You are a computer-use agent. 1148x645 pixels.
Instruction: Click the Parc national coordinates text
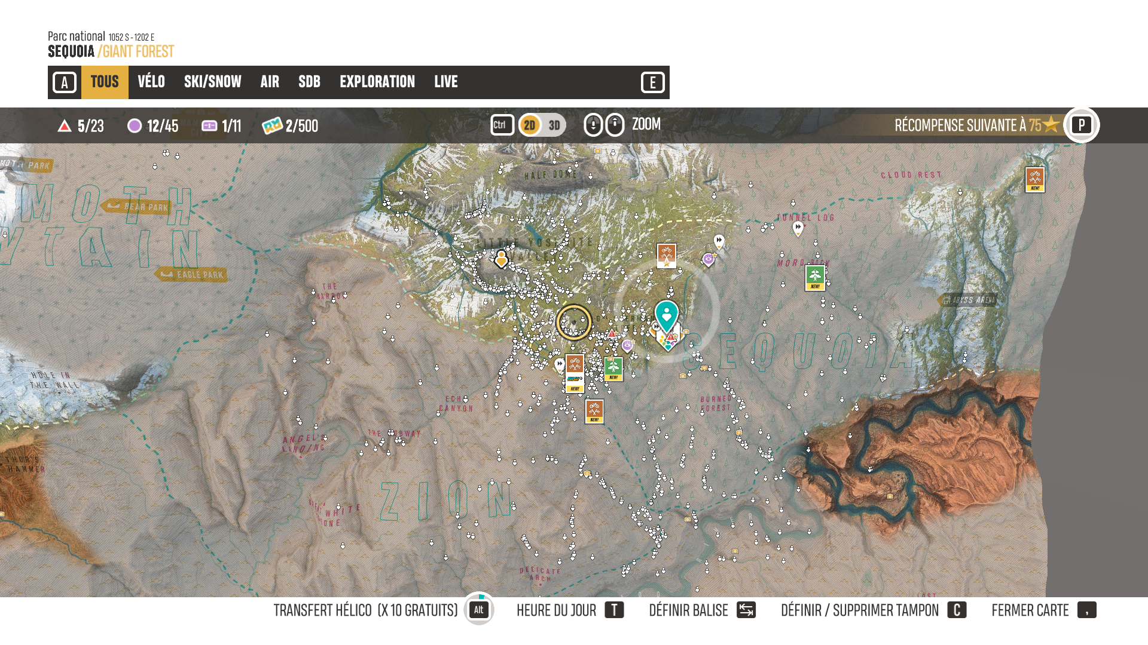coord(101,36)
